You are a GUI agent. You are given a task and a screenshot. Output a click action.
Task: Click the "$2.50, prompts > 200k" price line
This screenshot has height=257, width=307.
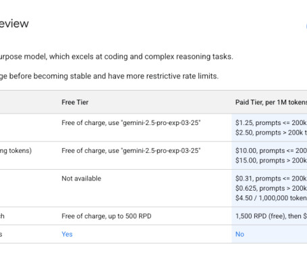(271, 133)
